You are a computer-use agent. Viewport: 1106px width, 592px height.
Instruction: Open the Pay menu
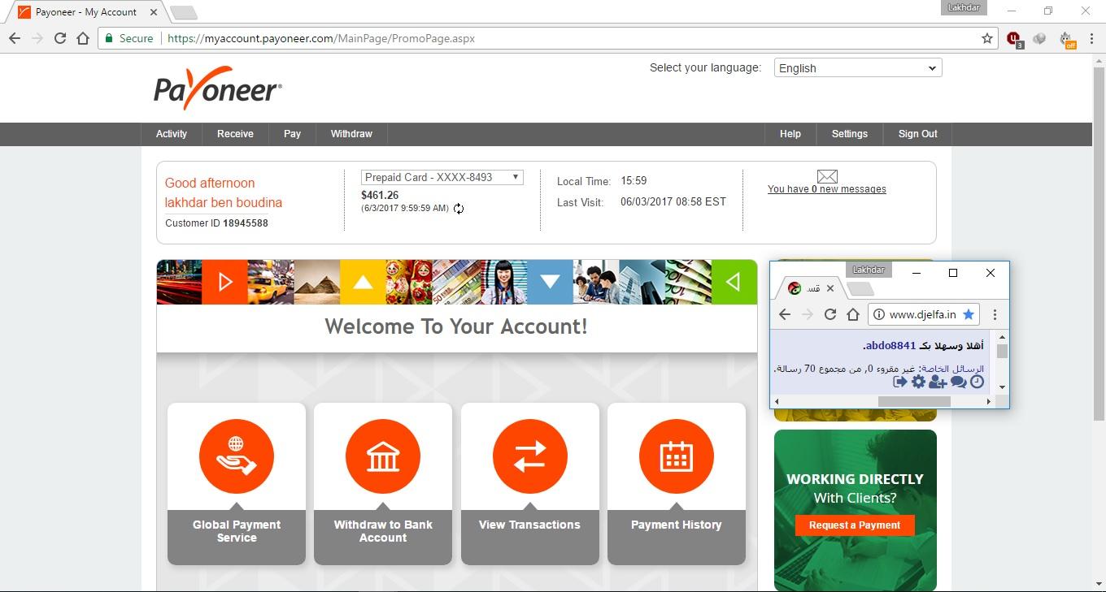pos(292,134)
